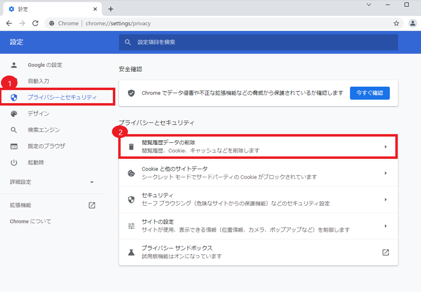The height and width of the screenshot is (292, 421).
Task: Click the magnifier icon for 検索エンジン
Action: [14, 130]
